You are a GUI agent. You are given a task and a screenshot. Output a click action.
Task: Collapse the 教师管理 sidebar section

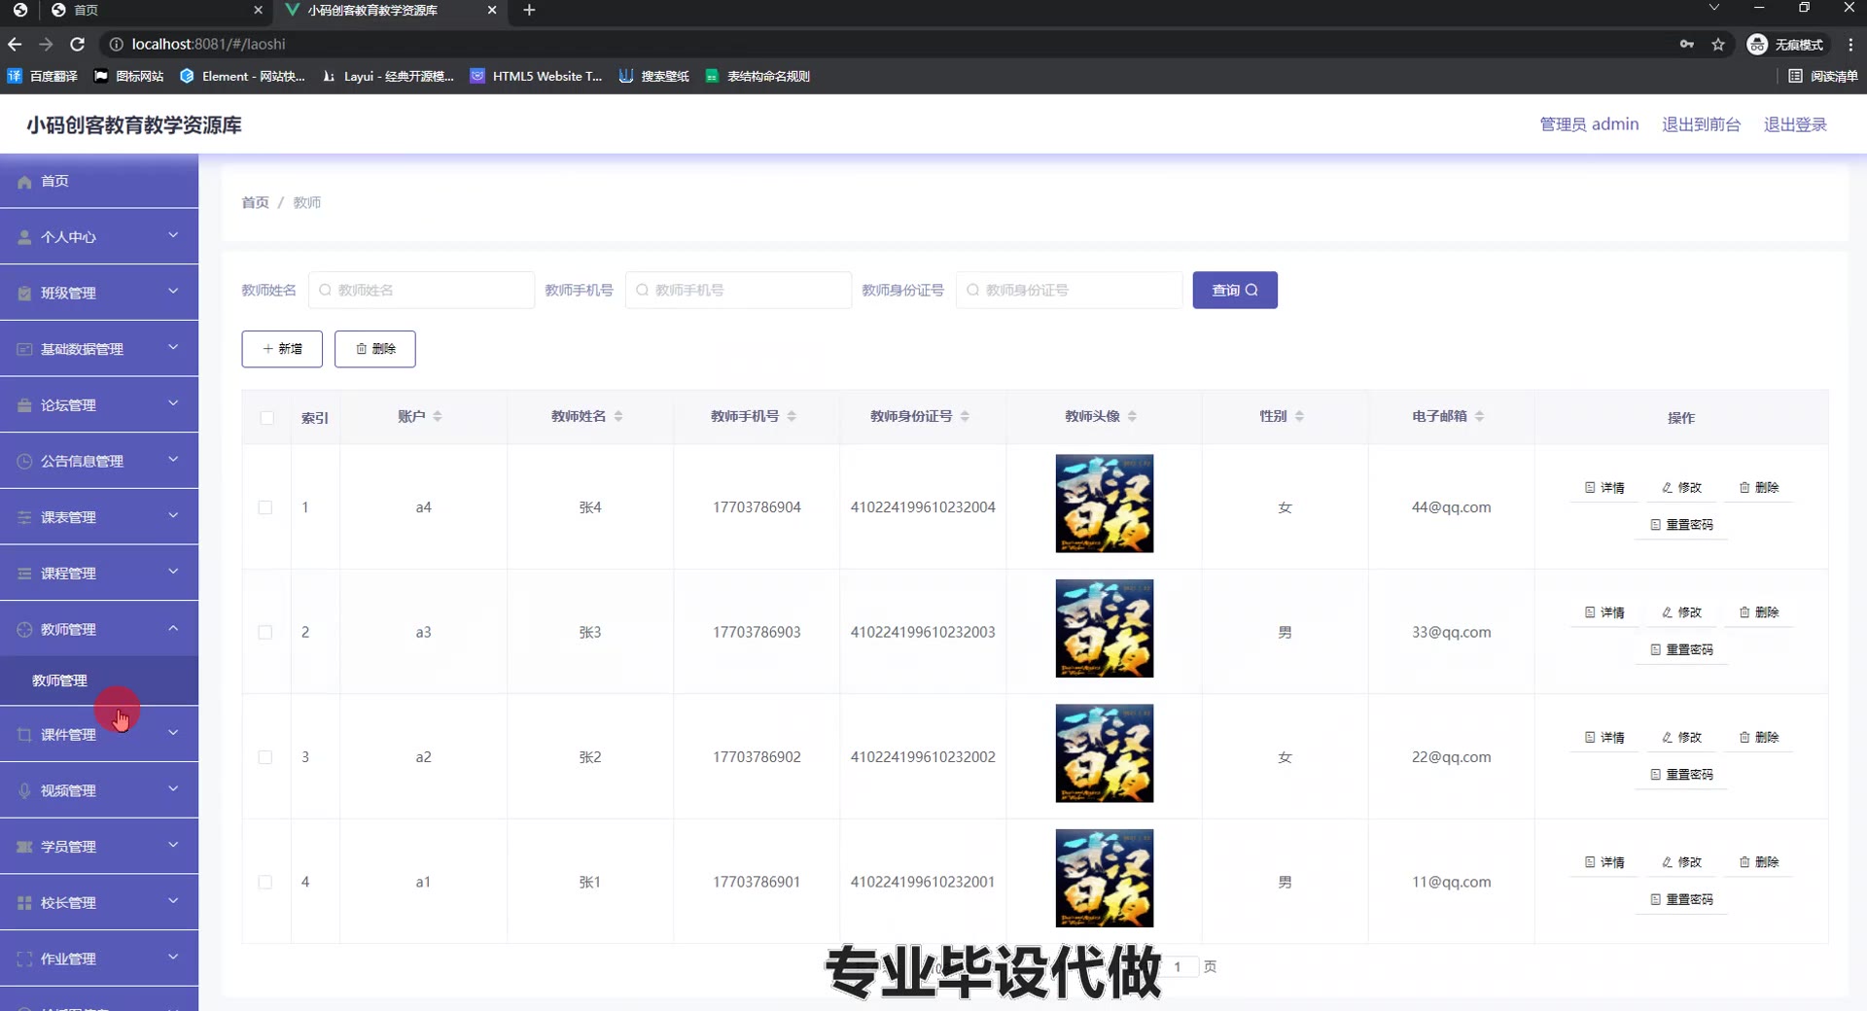tap(173, 629)
